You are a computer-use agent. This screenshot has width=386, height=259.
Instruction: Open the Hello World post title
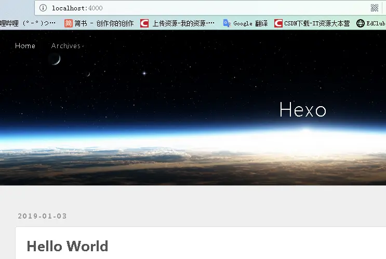(68, 246)
